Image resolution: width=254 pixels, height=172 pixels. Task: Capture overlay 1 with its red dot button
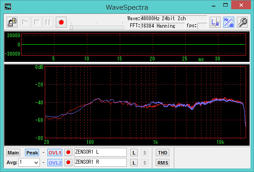click(x=68, y=152)
